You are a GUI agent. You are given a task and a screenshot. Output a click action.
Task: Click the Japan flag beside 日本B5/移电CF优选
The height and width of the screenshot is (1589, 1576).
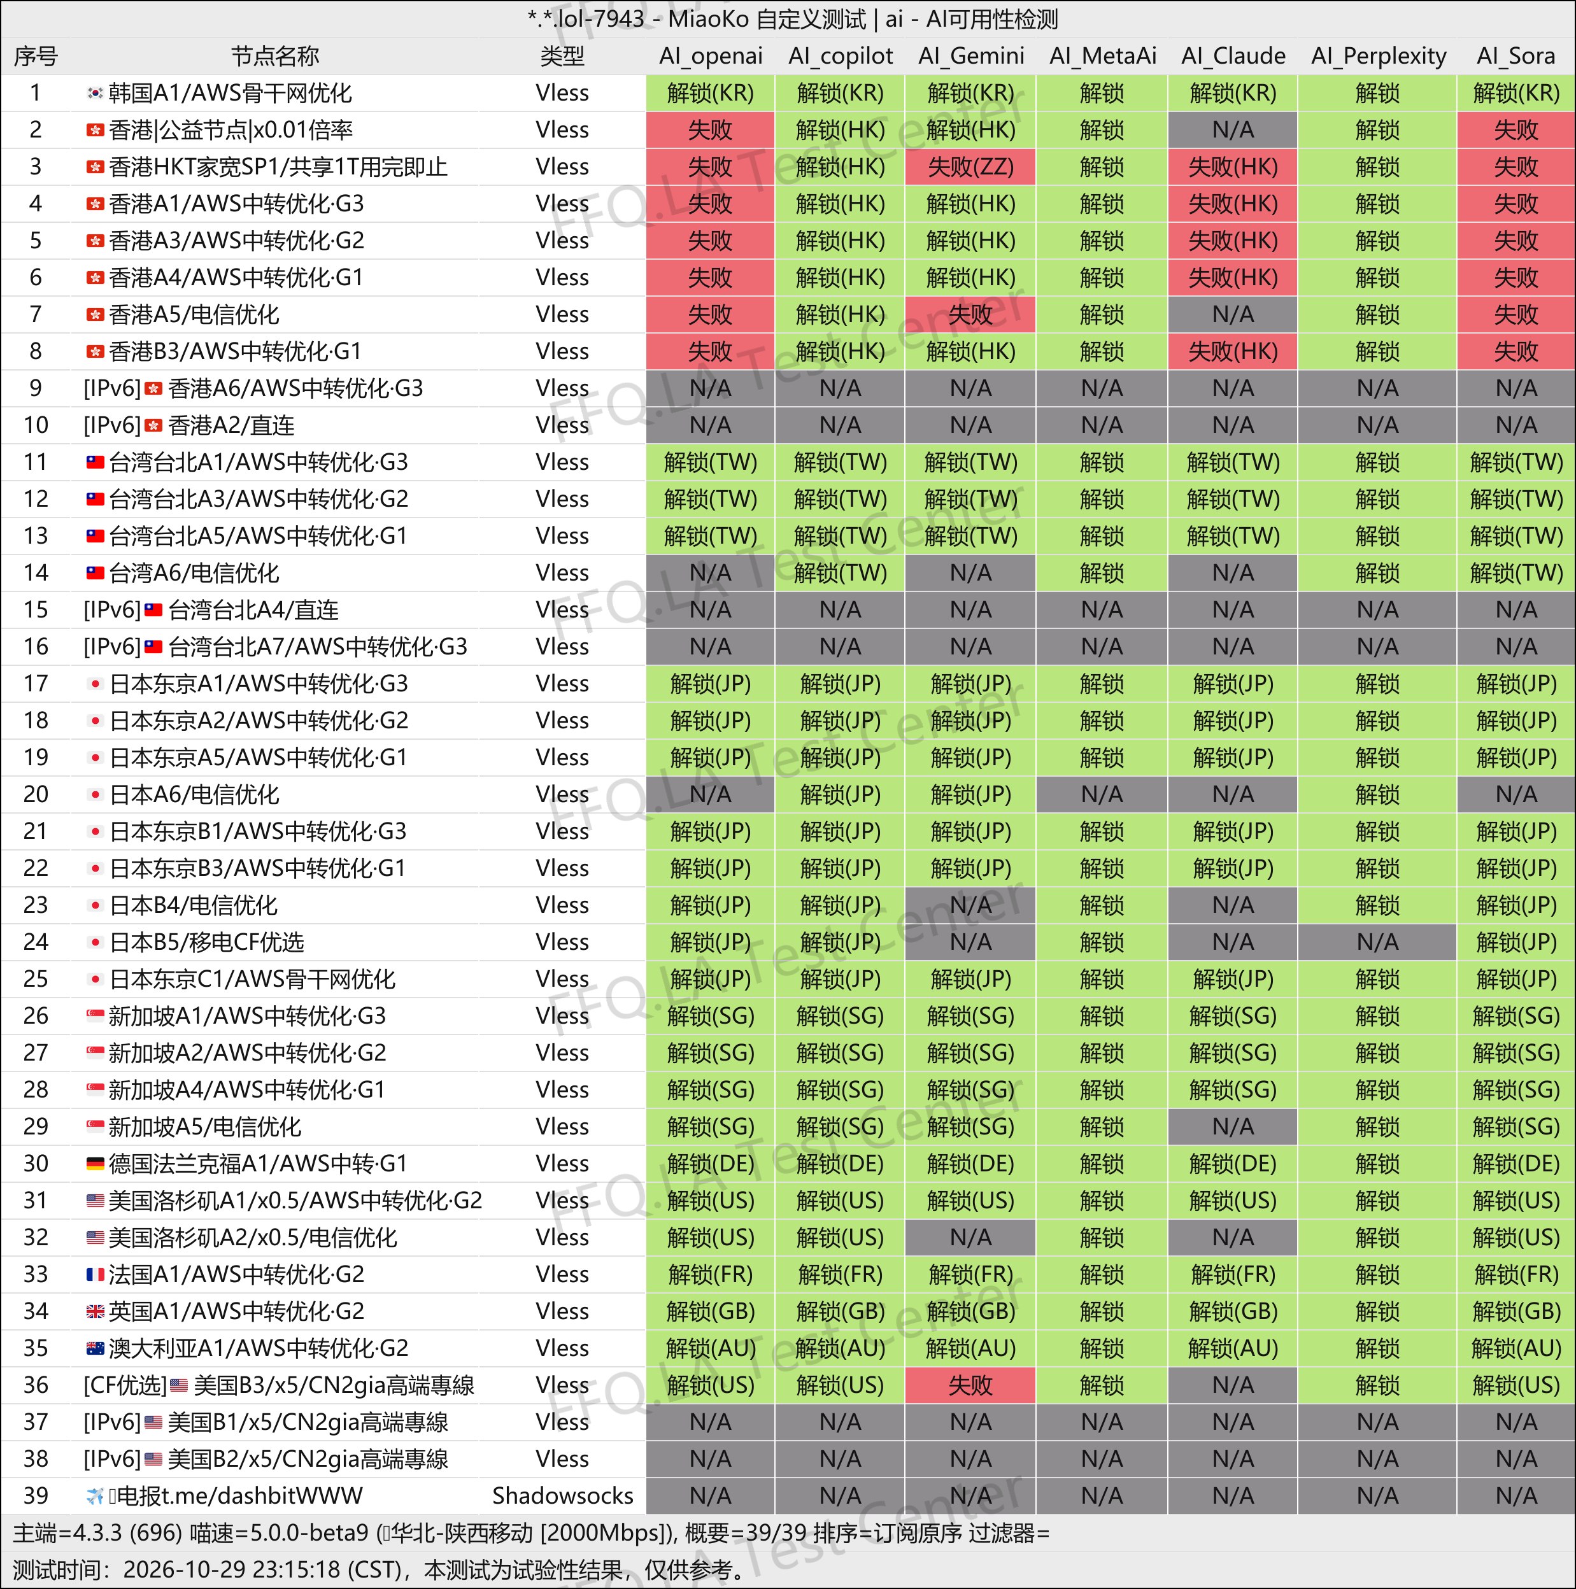(x=96, y=942)
